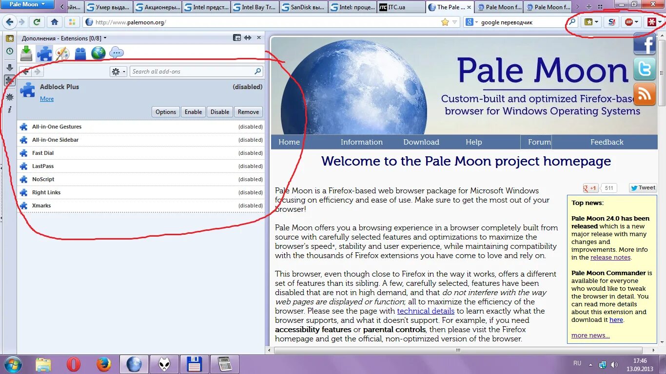Reload the current page
Viewport: 666px width, 374px height.
pos(37,22)
